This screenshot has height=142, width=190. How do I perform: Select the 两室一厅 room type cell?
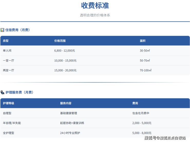point(8,70)
